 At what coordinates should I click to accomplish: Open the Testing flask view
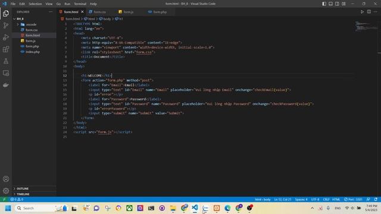pos(6,61)
